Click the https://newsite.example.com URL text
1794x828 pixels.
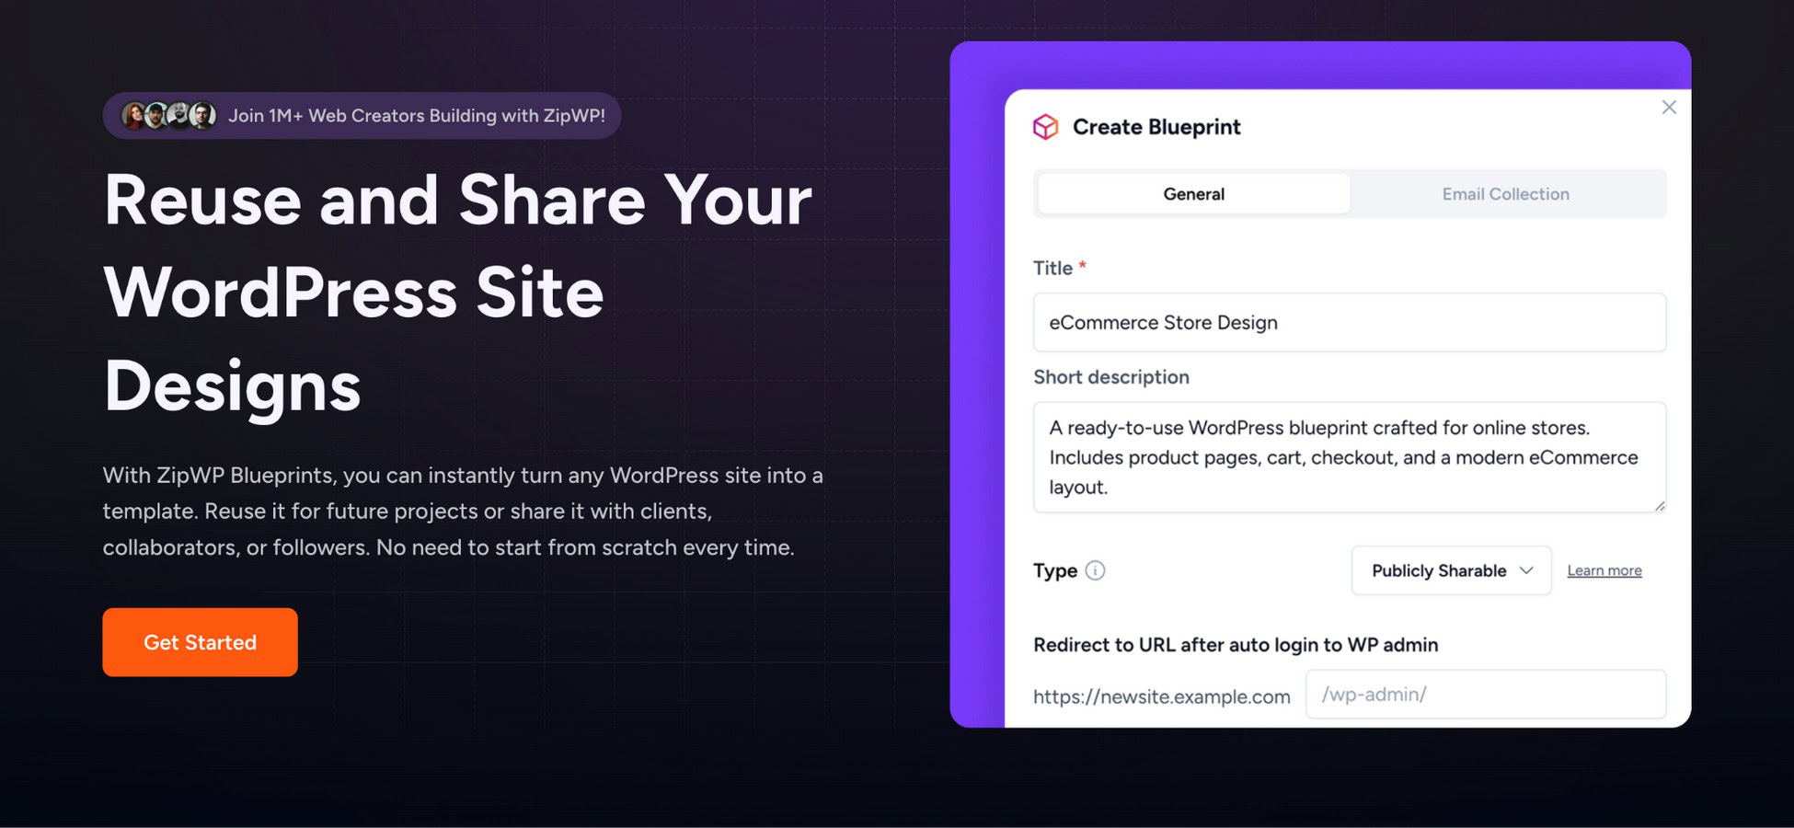tap(1163, 696)
